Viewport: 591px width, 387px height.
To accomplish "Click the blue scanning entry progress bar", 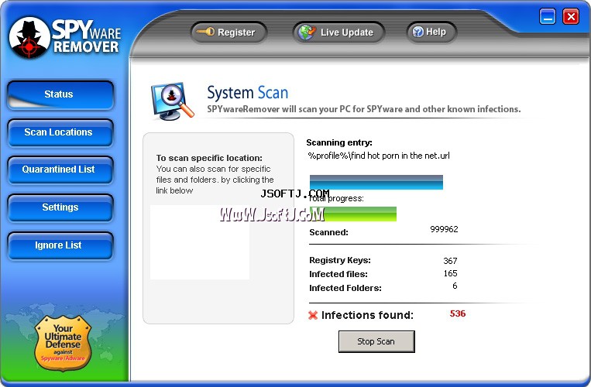I will click(x=376, y=182).
